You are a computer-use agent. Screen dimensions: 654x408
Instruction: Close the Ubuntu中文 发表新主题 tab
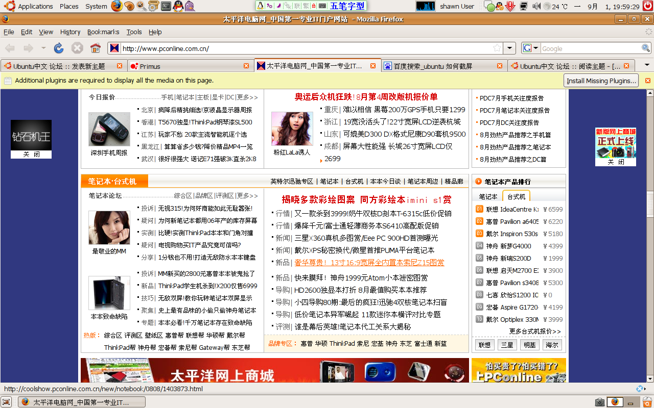[120, 66]
